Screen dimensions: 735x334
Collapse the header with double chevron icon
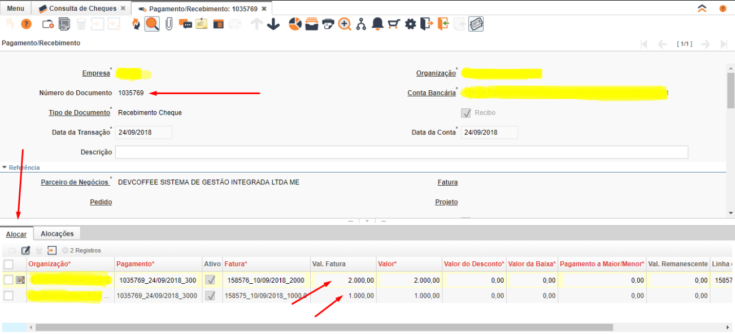click(702, 8)
